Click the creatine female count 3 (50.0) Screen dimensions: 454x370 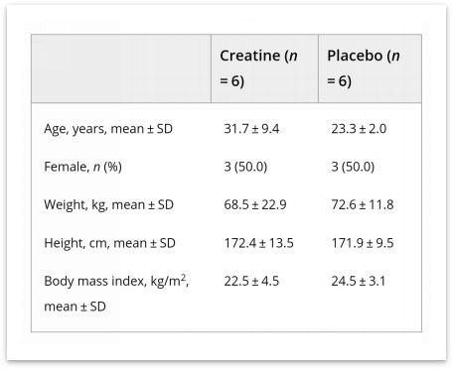245,167
